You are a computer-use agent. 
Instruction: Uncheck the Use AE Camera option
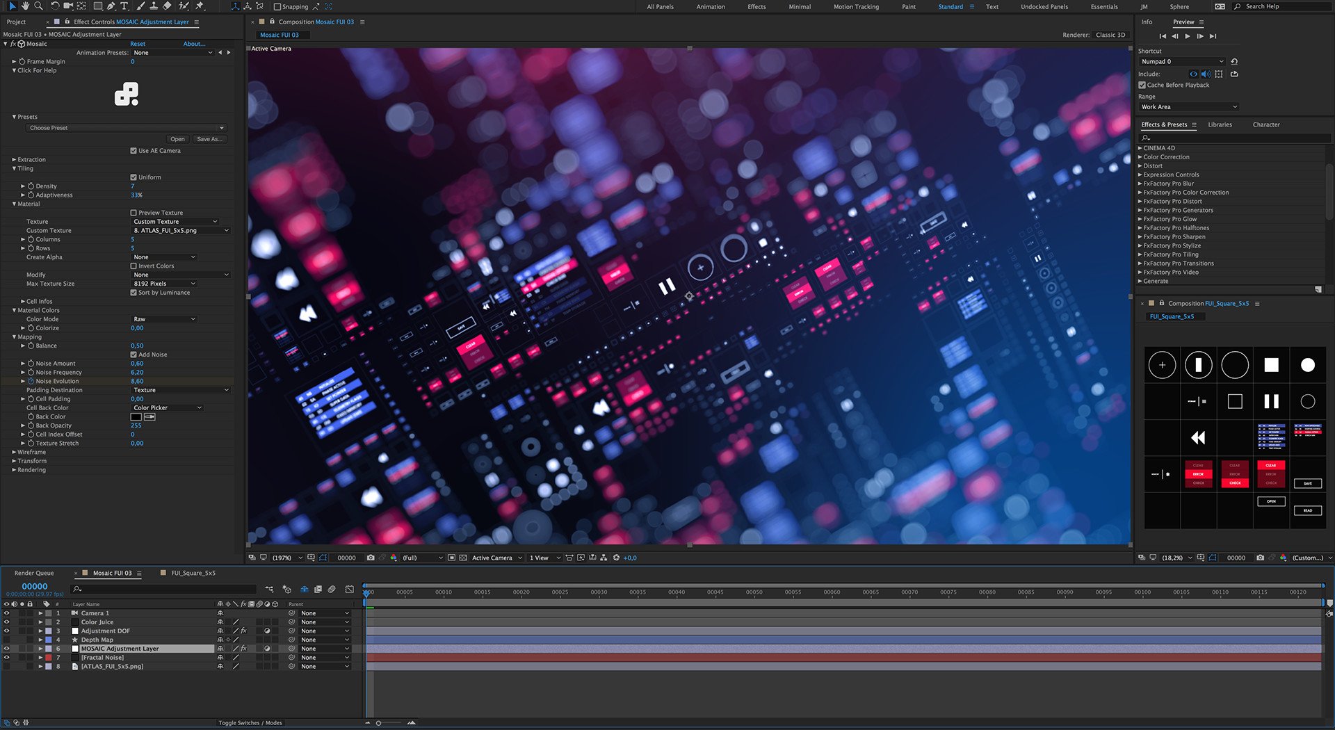tap(133, 151)
